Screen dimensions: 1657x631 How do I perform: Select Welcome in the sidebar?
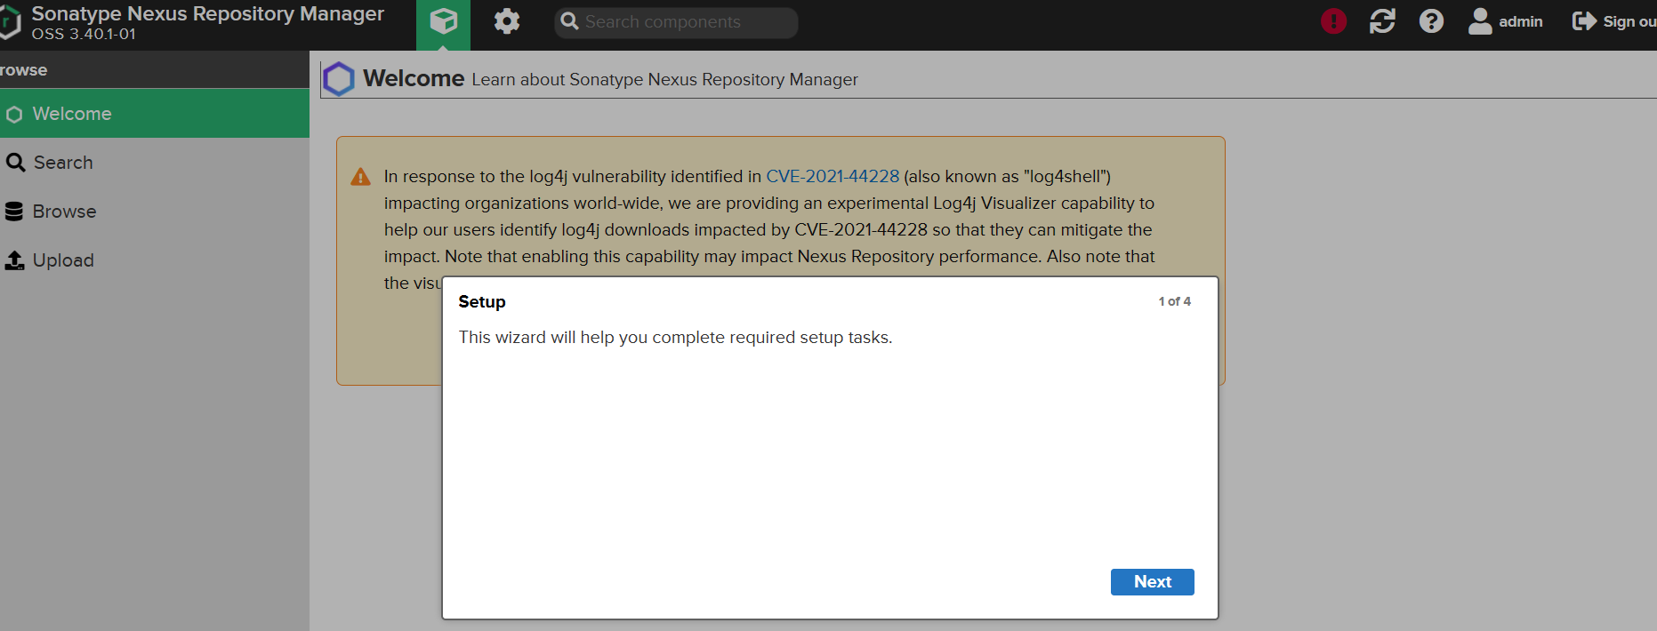coord(155,114)
